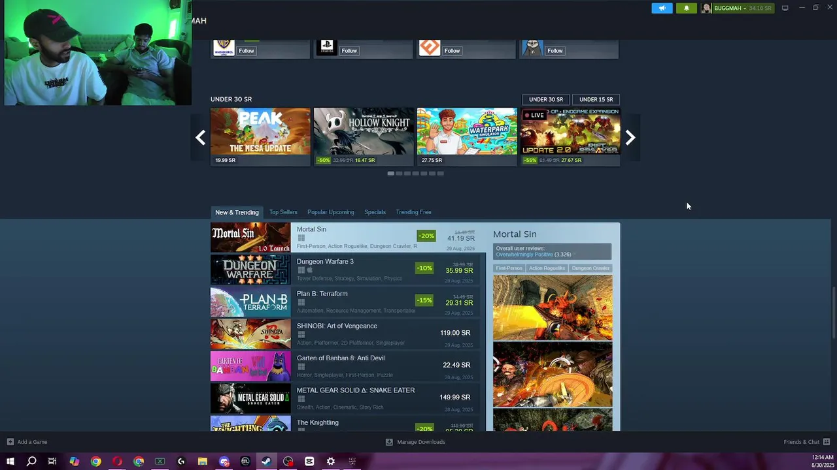Click the Mortal Sin row thumbnail

[250, 238]
